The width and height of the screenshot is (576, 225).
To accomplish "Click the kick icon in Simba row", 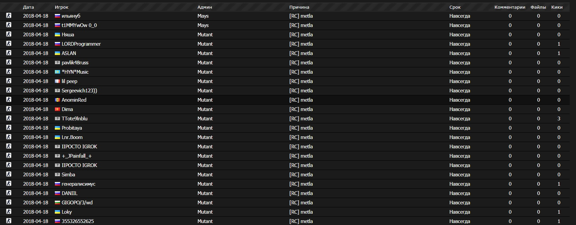I will click(9, 174).
